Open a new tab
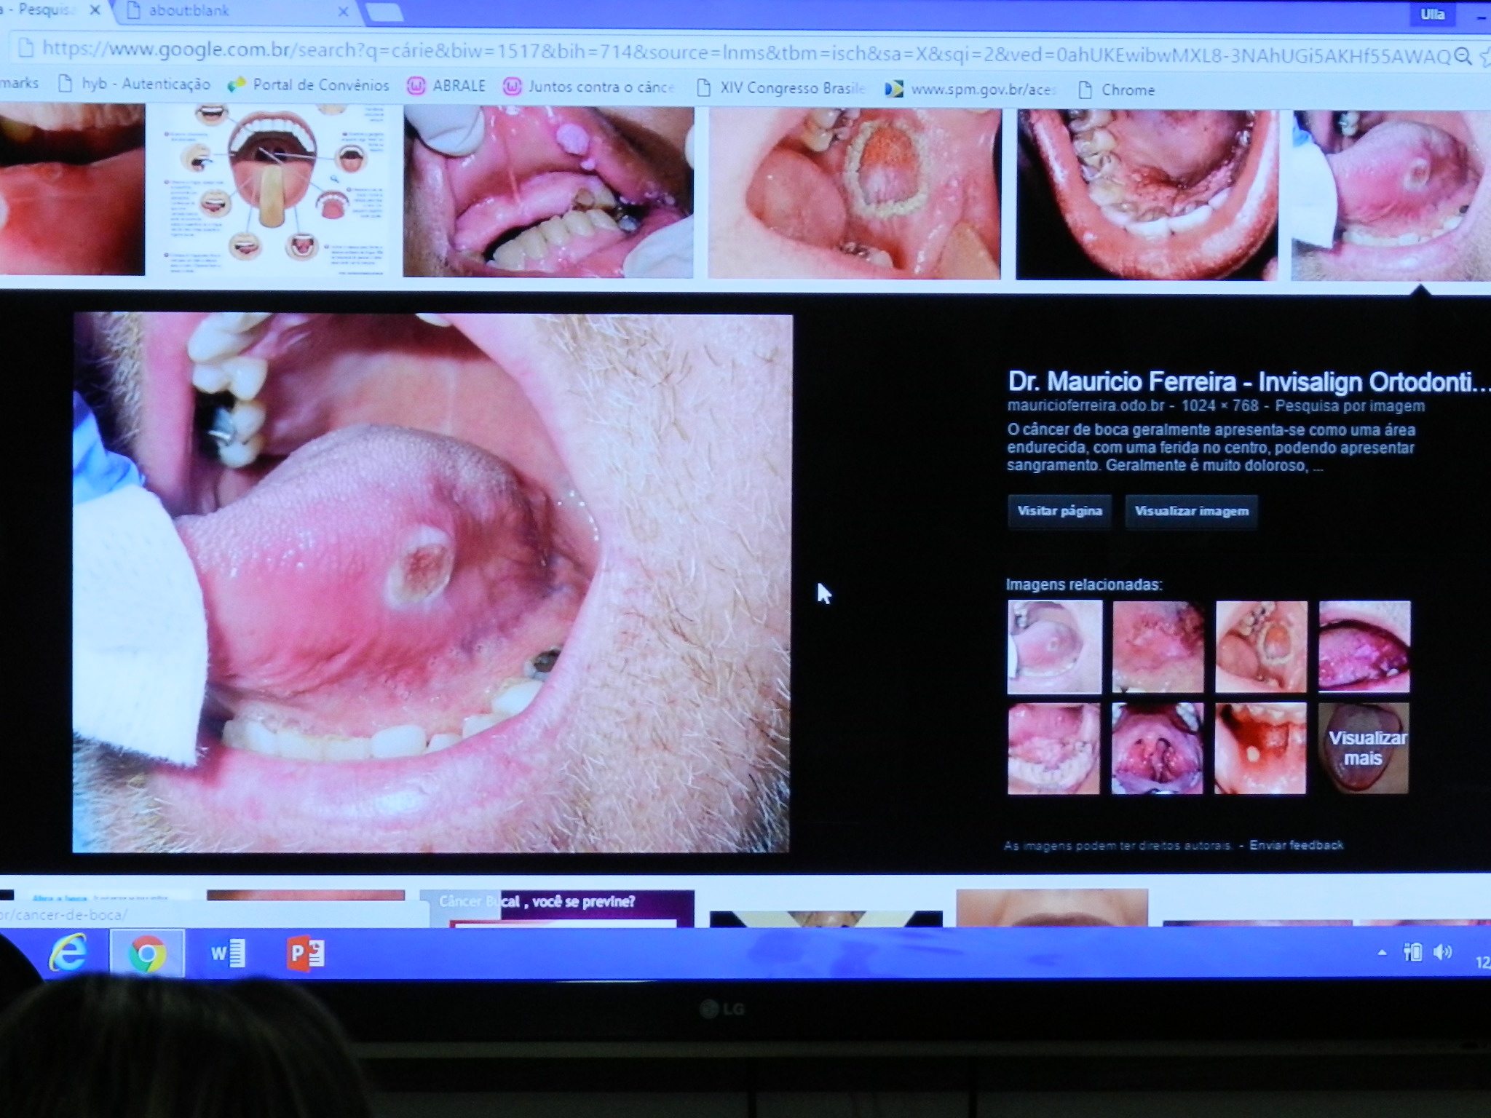This screenshot has height=1118, width=1491. pos(384,12)
